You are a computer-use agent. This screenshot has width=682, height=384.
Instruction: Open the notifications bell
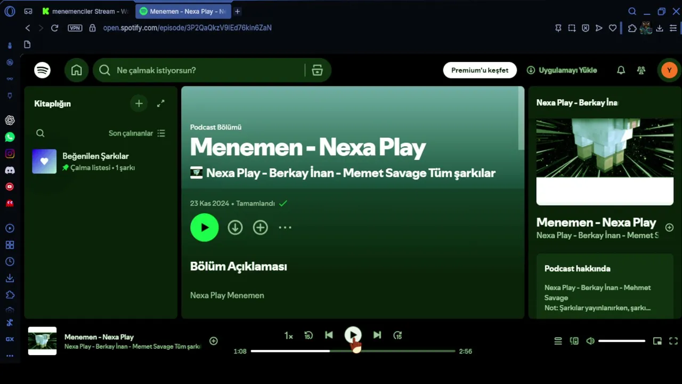pyautogui.click(x=621, y=70)
